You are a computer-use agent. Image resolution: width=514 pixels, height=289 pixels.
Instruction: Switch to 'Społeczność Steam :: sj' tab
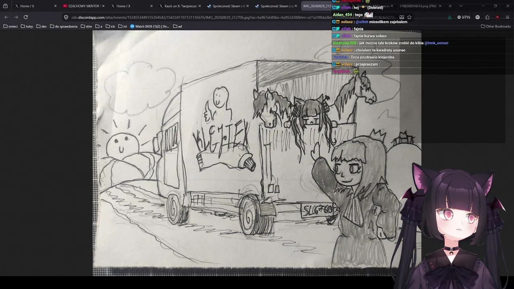275,6
